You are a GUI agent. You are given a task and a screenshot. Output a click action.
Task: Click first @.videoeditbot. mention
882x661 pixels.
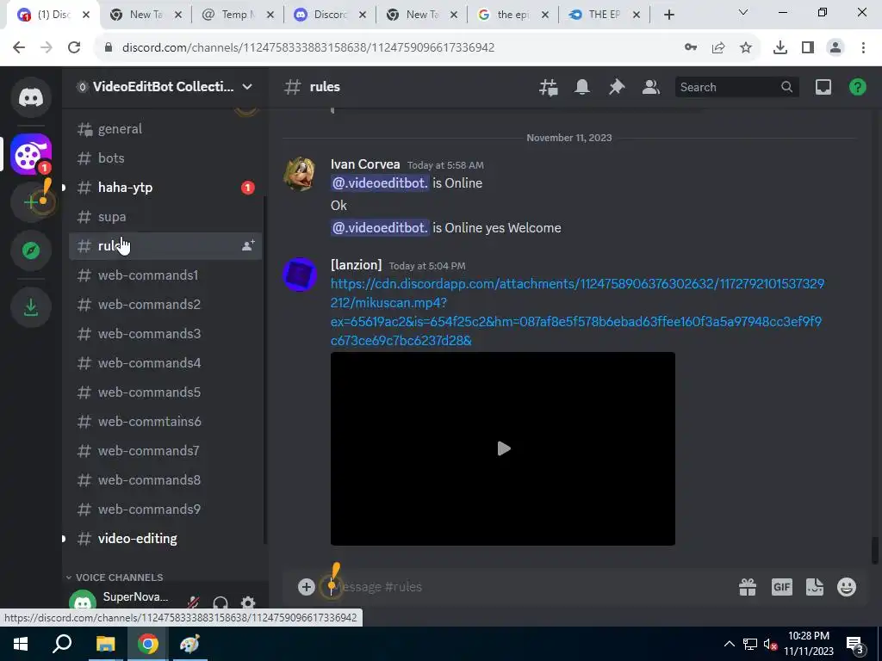tap(380, 182)
